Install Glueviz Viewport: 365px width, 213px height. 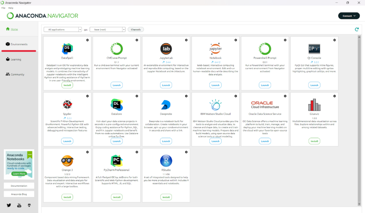pos(314,141)
